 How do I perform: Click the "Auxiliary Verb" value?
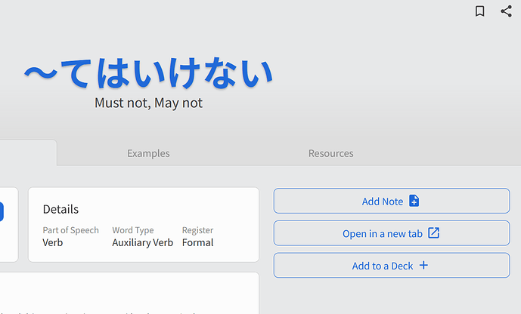pos(143,243)
